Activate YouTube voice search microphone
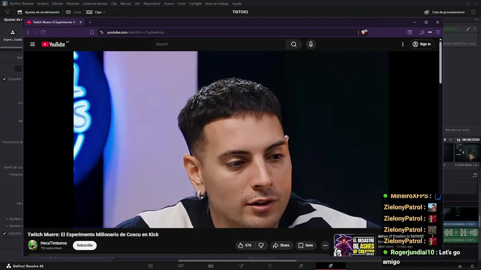This screenshot has width=481, height=270. pos(311,44)
